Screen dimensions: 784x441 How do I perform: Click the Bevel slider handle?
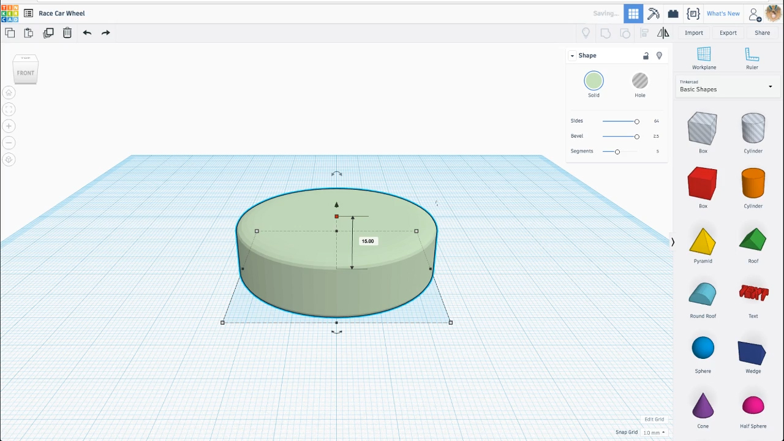[636, 137]
